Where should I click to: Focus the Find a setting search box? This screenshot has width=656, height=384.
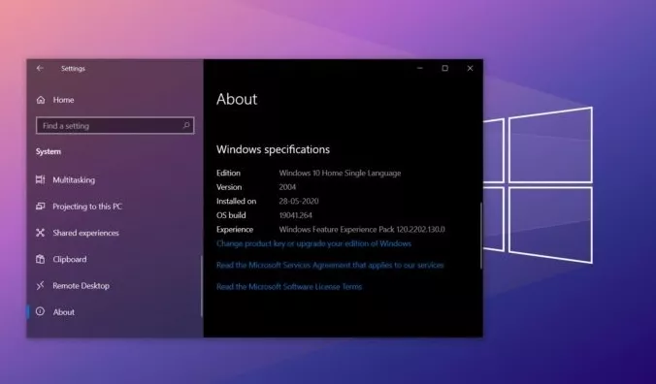(115, 125)
